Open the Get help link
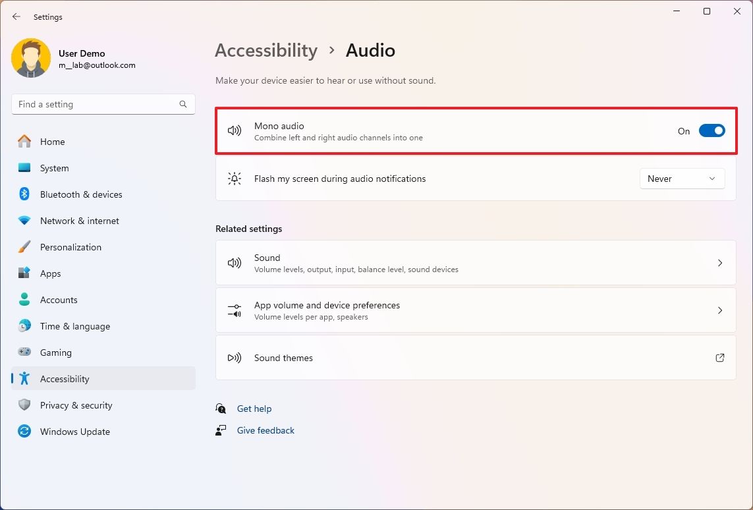Viewport: 753px width, 510px height. coord(254,409)
